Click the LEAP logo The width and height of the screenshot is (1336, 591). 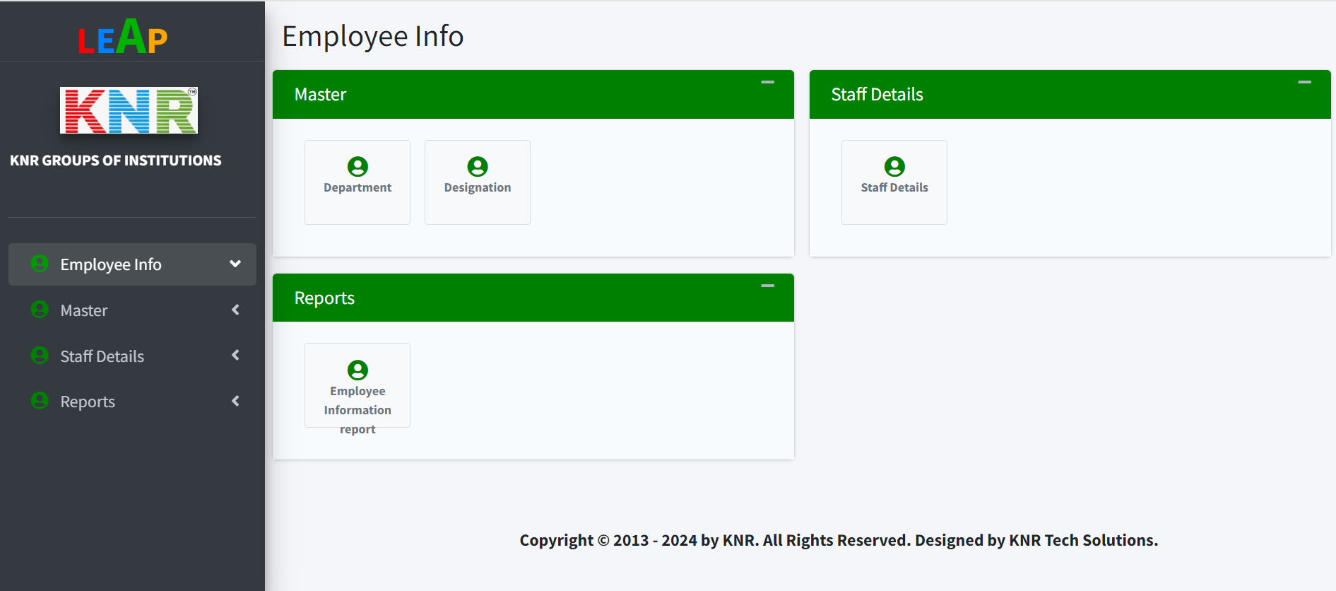click(x=123, y=37)
